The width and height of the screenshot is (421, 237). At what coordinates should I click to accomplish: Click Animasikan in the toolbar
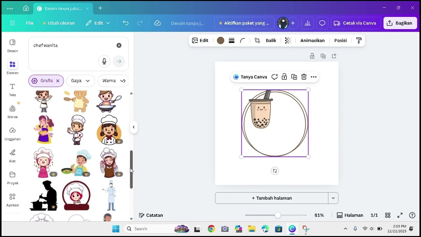click(312, 40)
